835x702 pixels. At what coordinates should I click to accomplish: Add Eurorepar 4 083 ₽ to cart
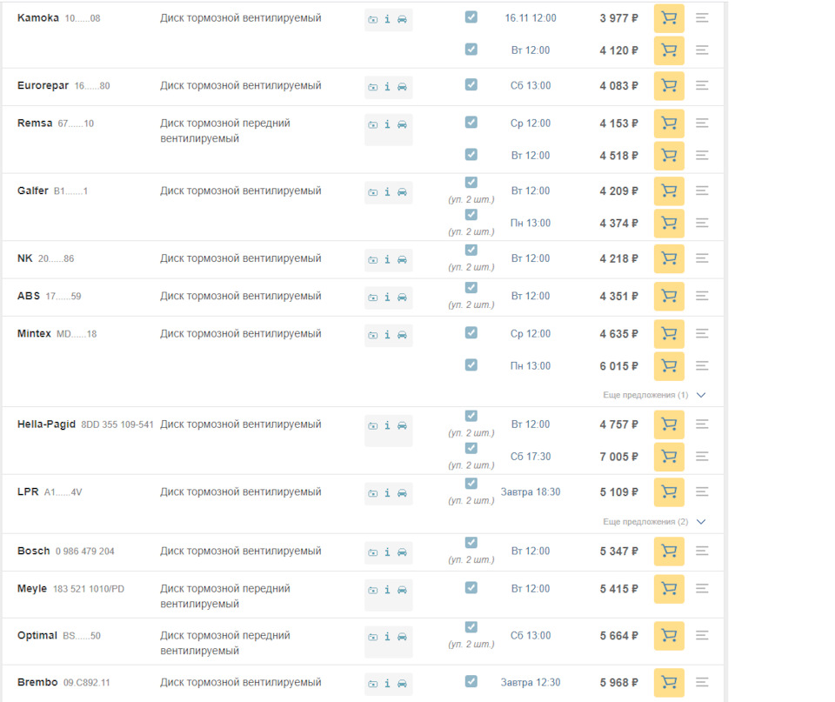(x=669, y=85)
